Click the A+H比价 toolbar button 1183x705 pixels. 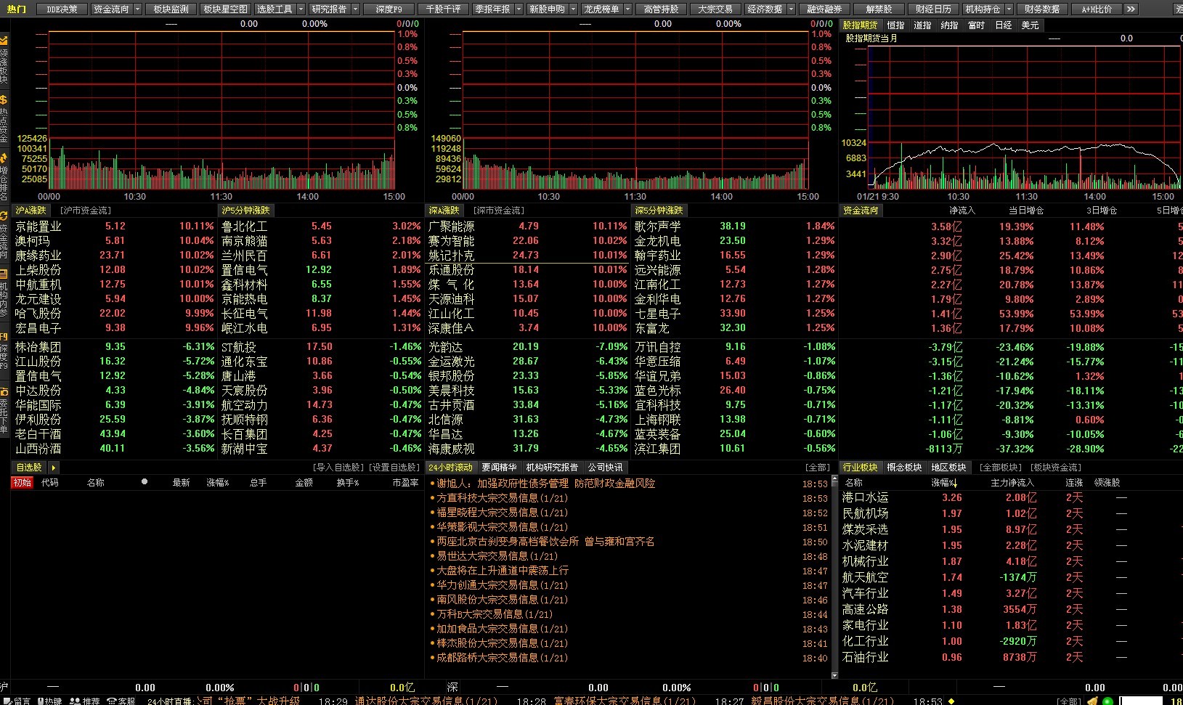(x=1097, y=9)
